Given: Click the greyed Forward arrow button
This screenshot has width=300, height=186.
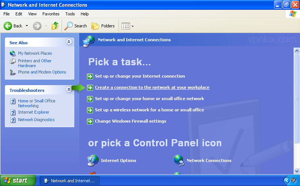Looking at the screenshot, I should click(x=37, y=26).
